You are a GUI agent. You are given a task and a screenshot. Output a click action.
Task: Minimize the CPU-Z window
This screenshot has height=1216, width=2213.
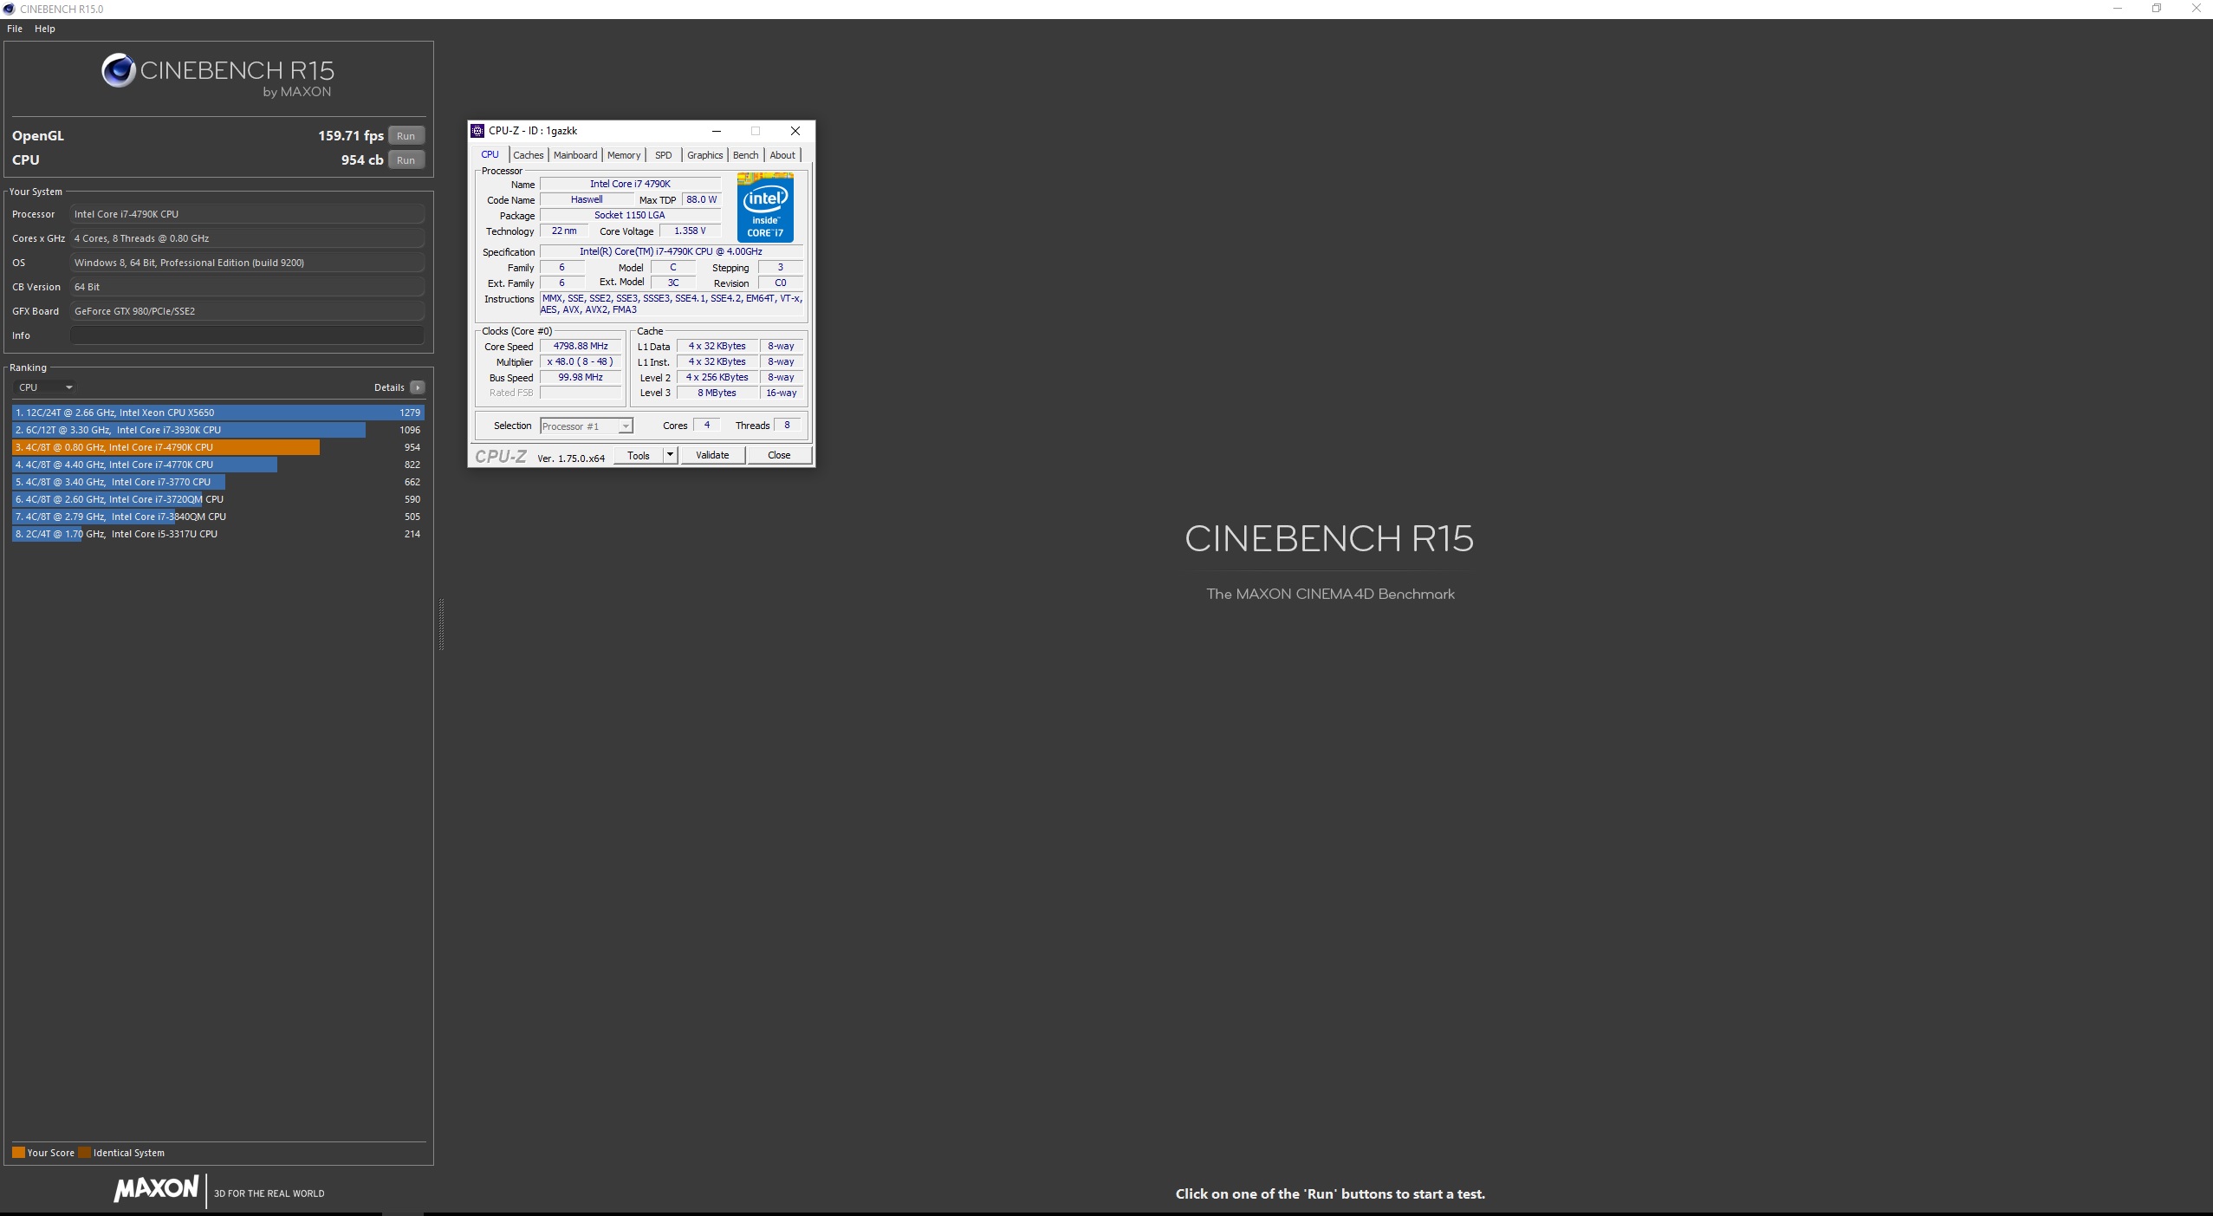[x=717, y=131]
